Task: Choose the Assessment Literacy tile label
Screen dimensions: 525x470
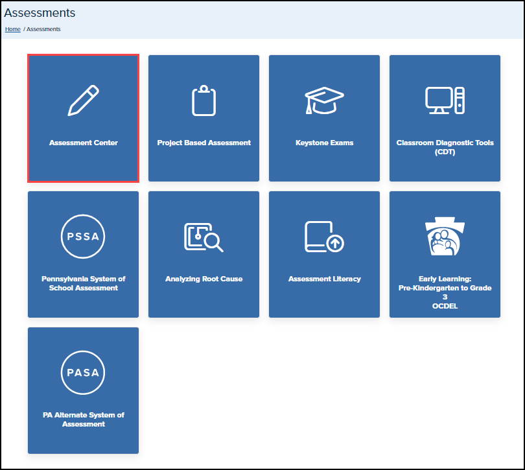Action: pos(324,279)
